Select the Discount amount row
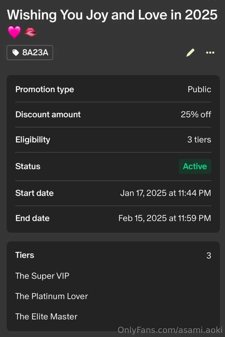 (x=113, y=115)
